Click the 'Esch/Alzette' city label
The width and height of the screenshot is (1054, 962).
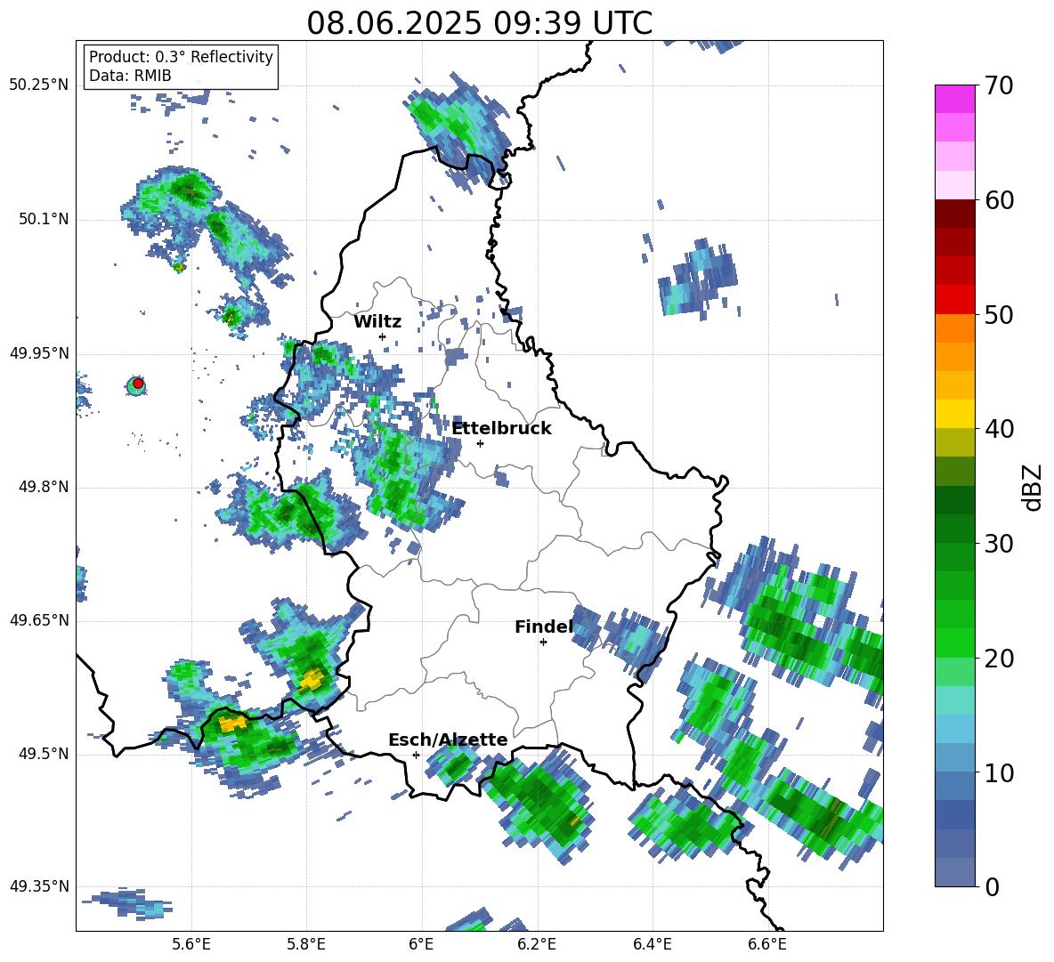[x=448, y=740]
